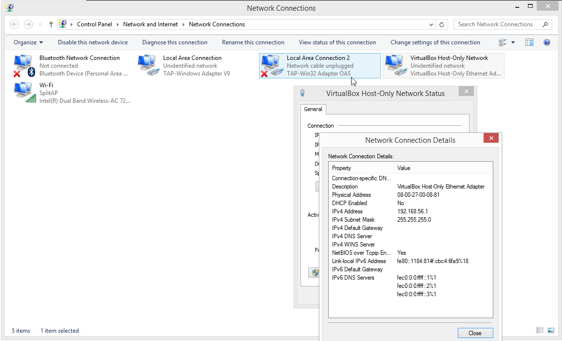Screen dimensions: 562x341
Task: Close the VirtualBox Host-Only Network Status dialog
Action: (466, 92)
